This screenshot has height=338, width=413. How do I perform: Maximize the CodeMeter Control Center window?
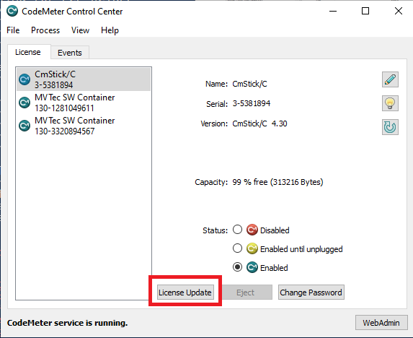[x=365, y=11]
